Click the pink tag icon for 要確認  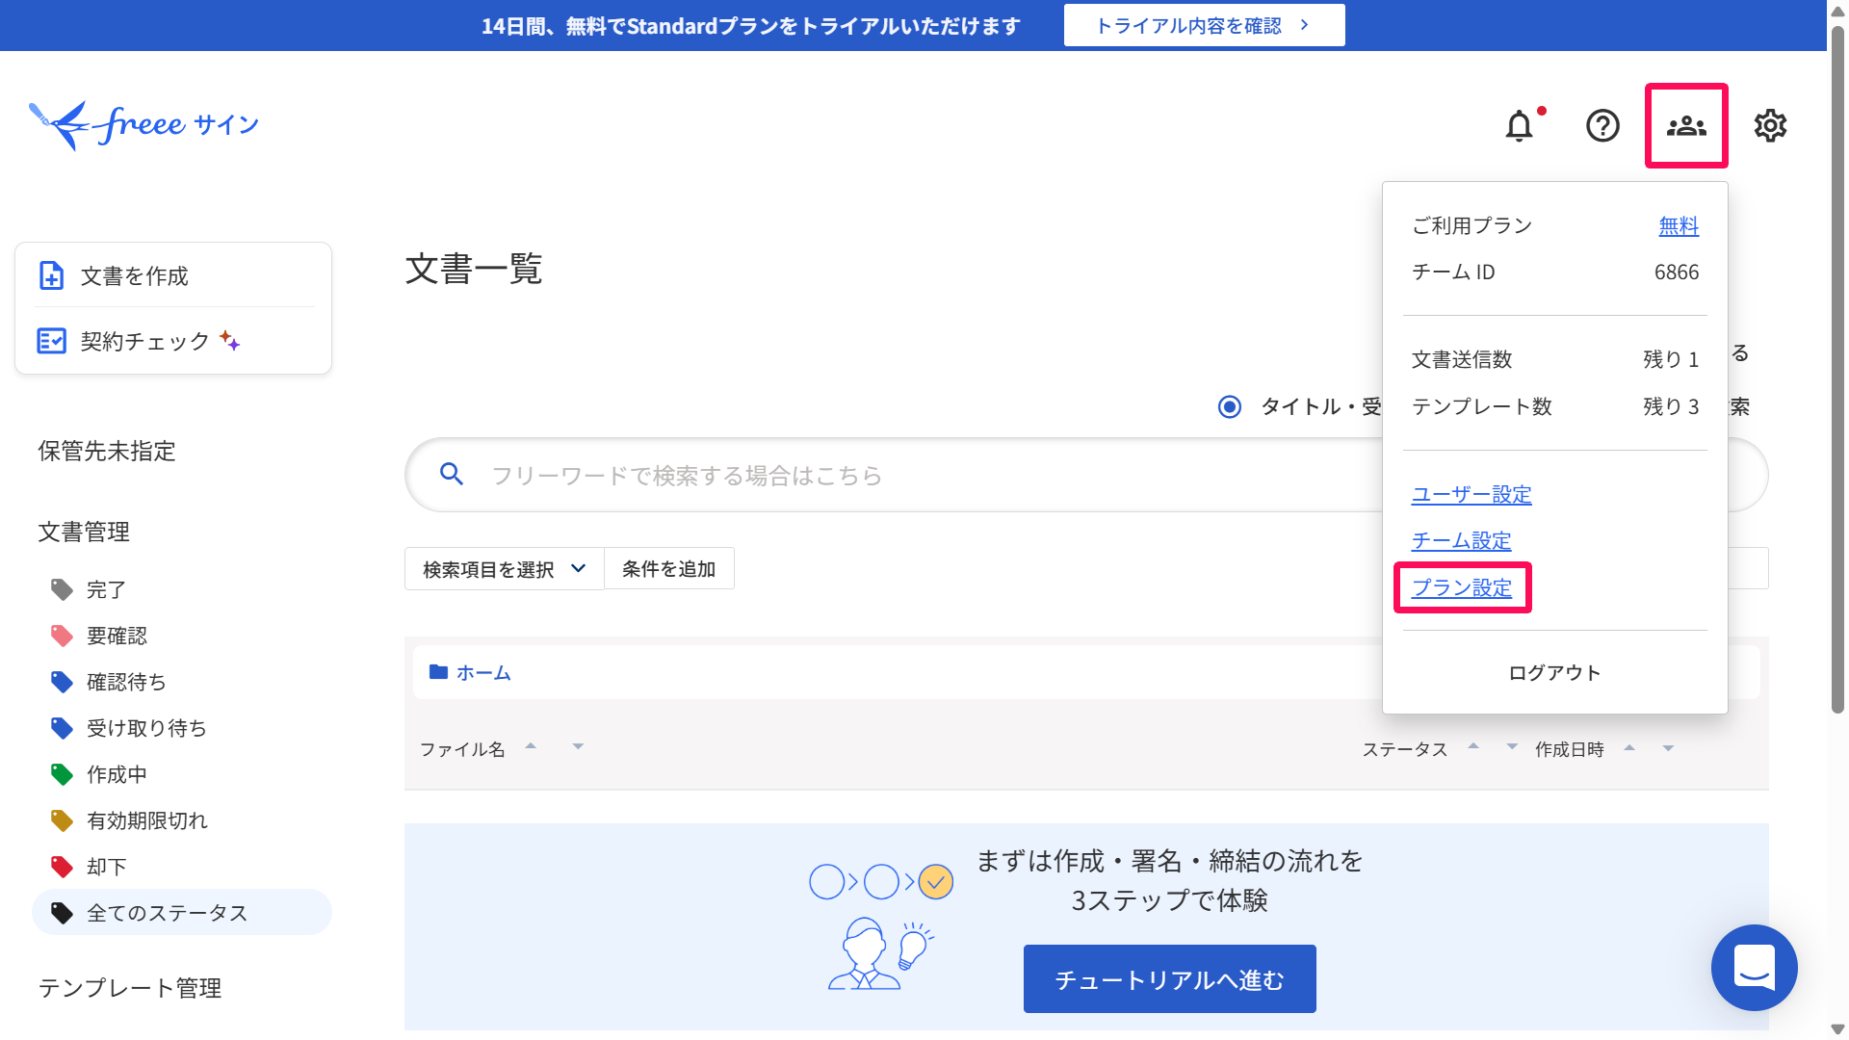click(x=62, y=636)
